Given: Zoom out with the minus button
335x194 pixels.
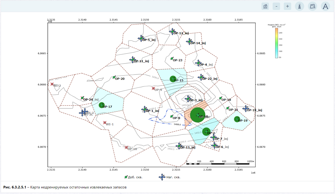Looking at the screenshot, I should tap(276, 6).
